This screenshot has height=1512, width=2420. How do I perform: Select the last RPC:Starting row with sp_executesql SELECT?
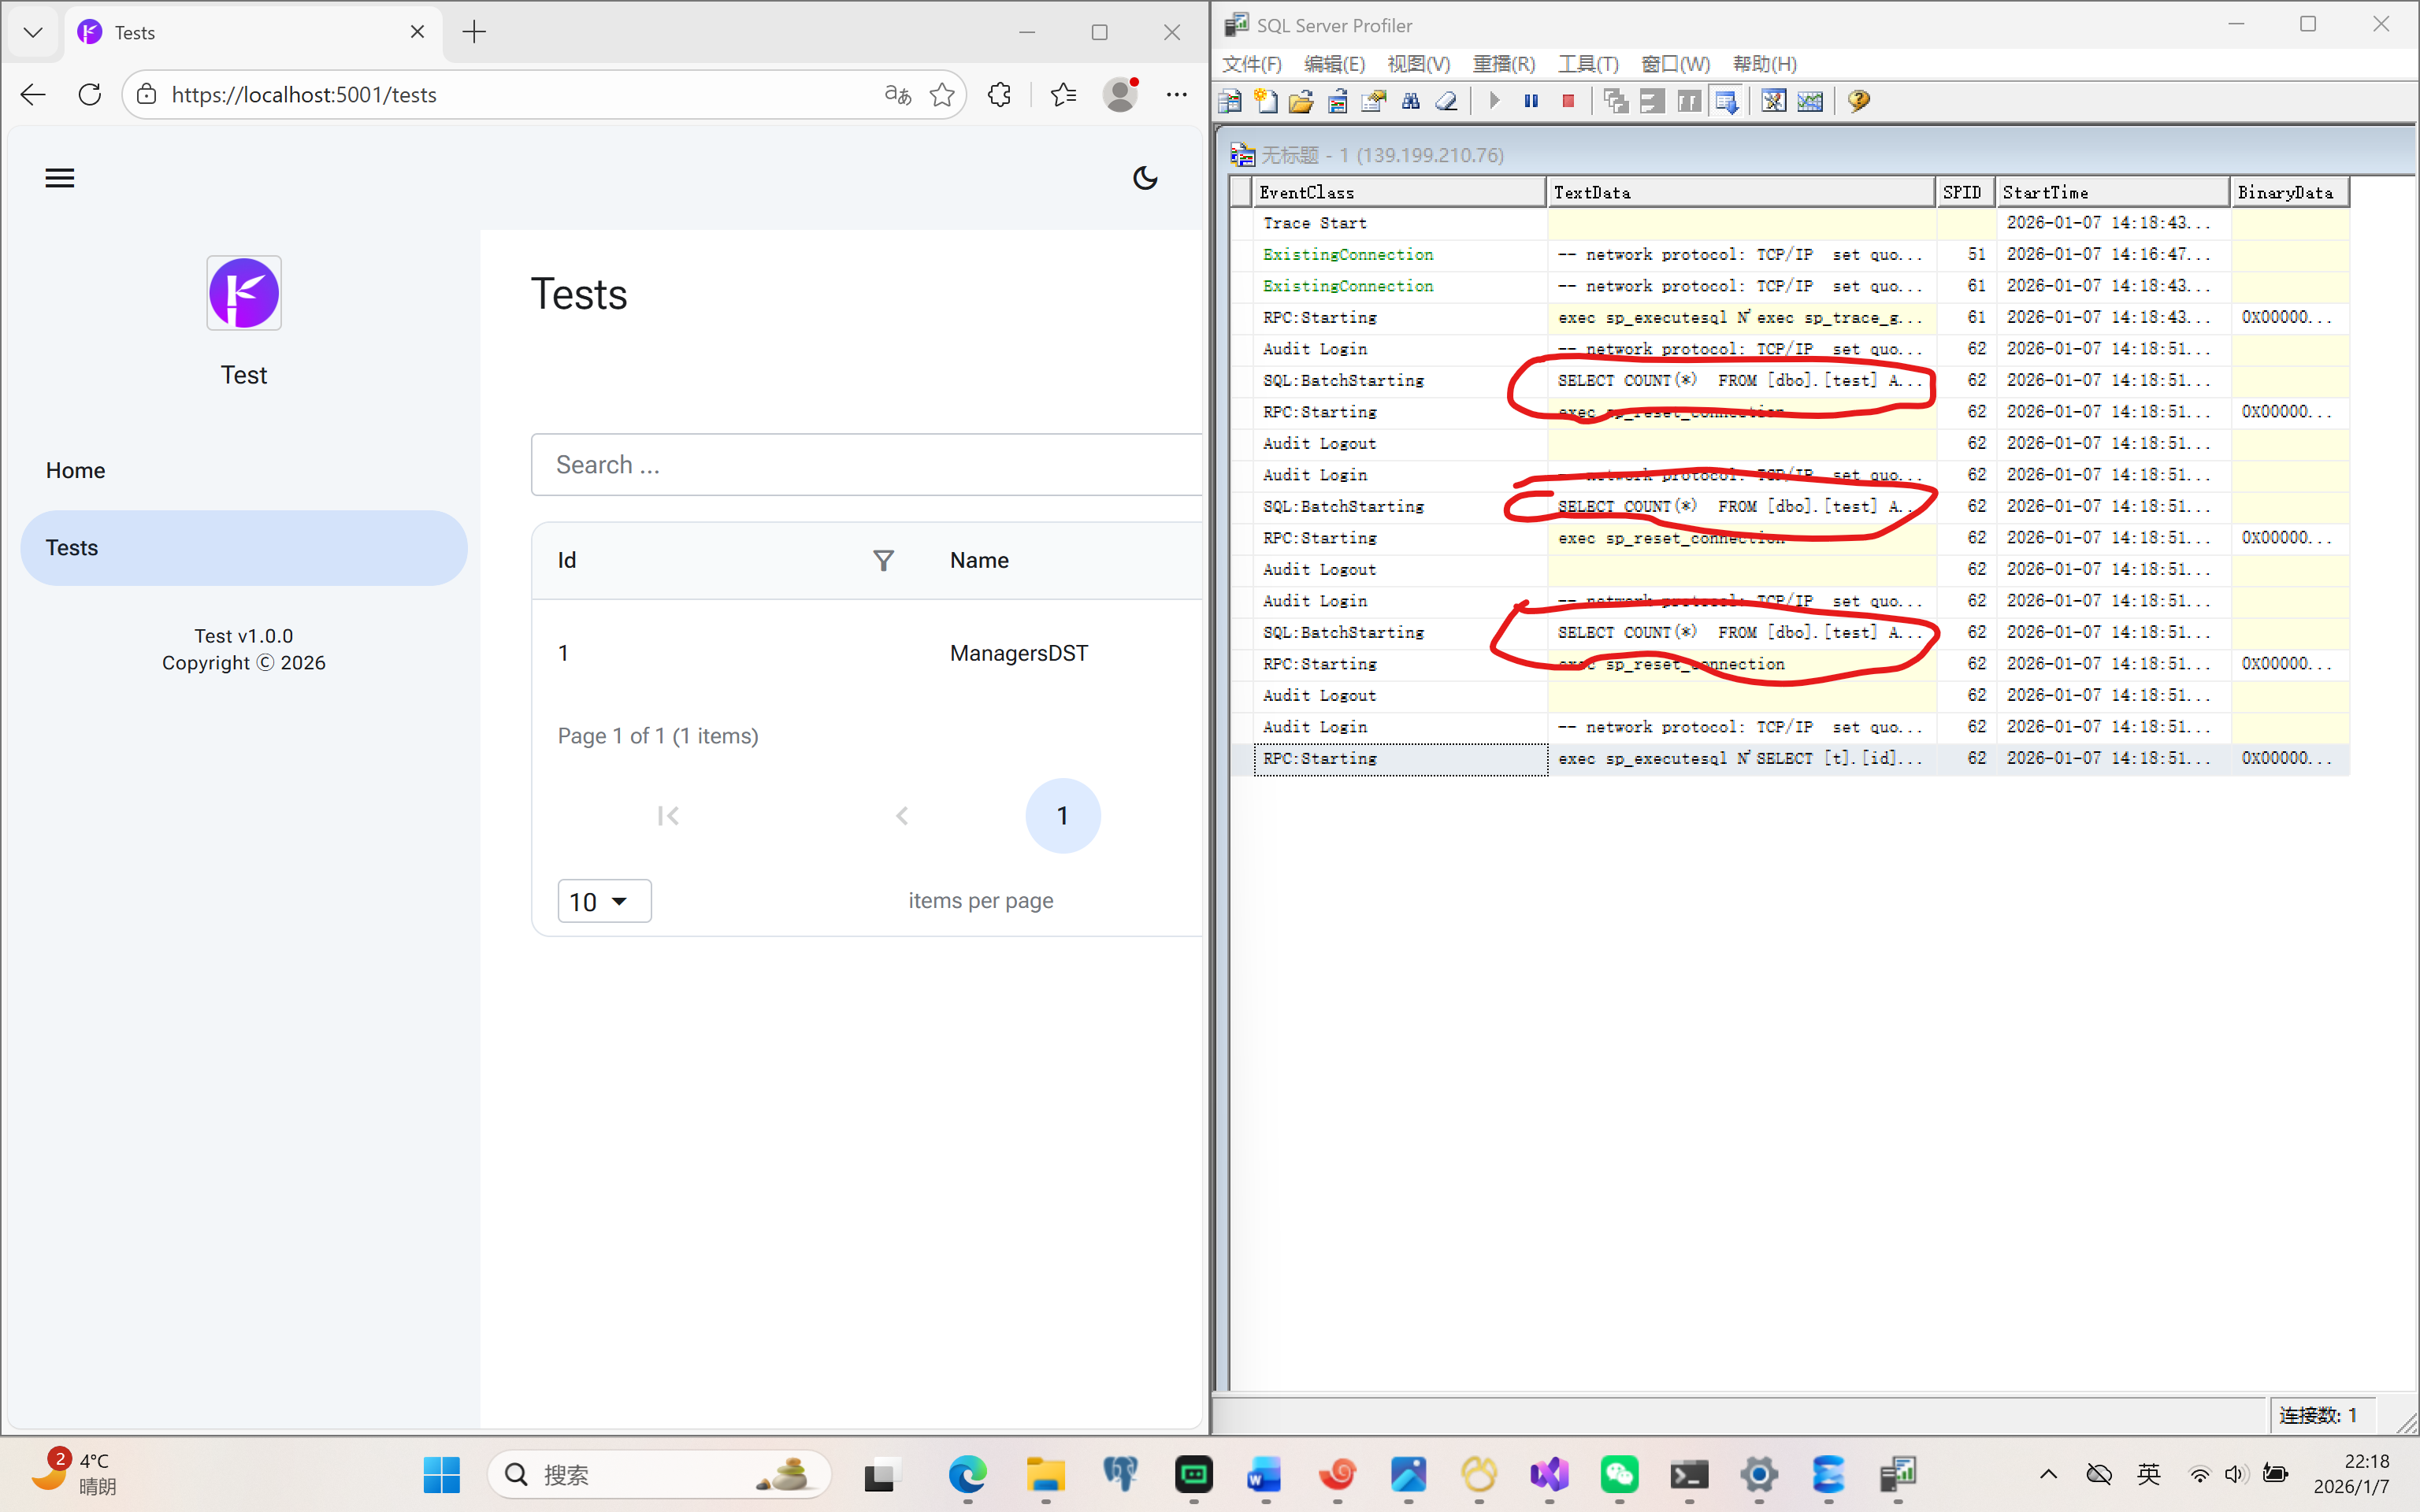tap(1790, 758)
